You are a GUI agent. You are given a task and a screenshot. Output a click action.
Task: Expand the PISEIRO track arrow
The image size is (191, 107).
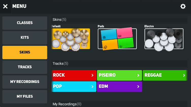click(x=138, y=75)
